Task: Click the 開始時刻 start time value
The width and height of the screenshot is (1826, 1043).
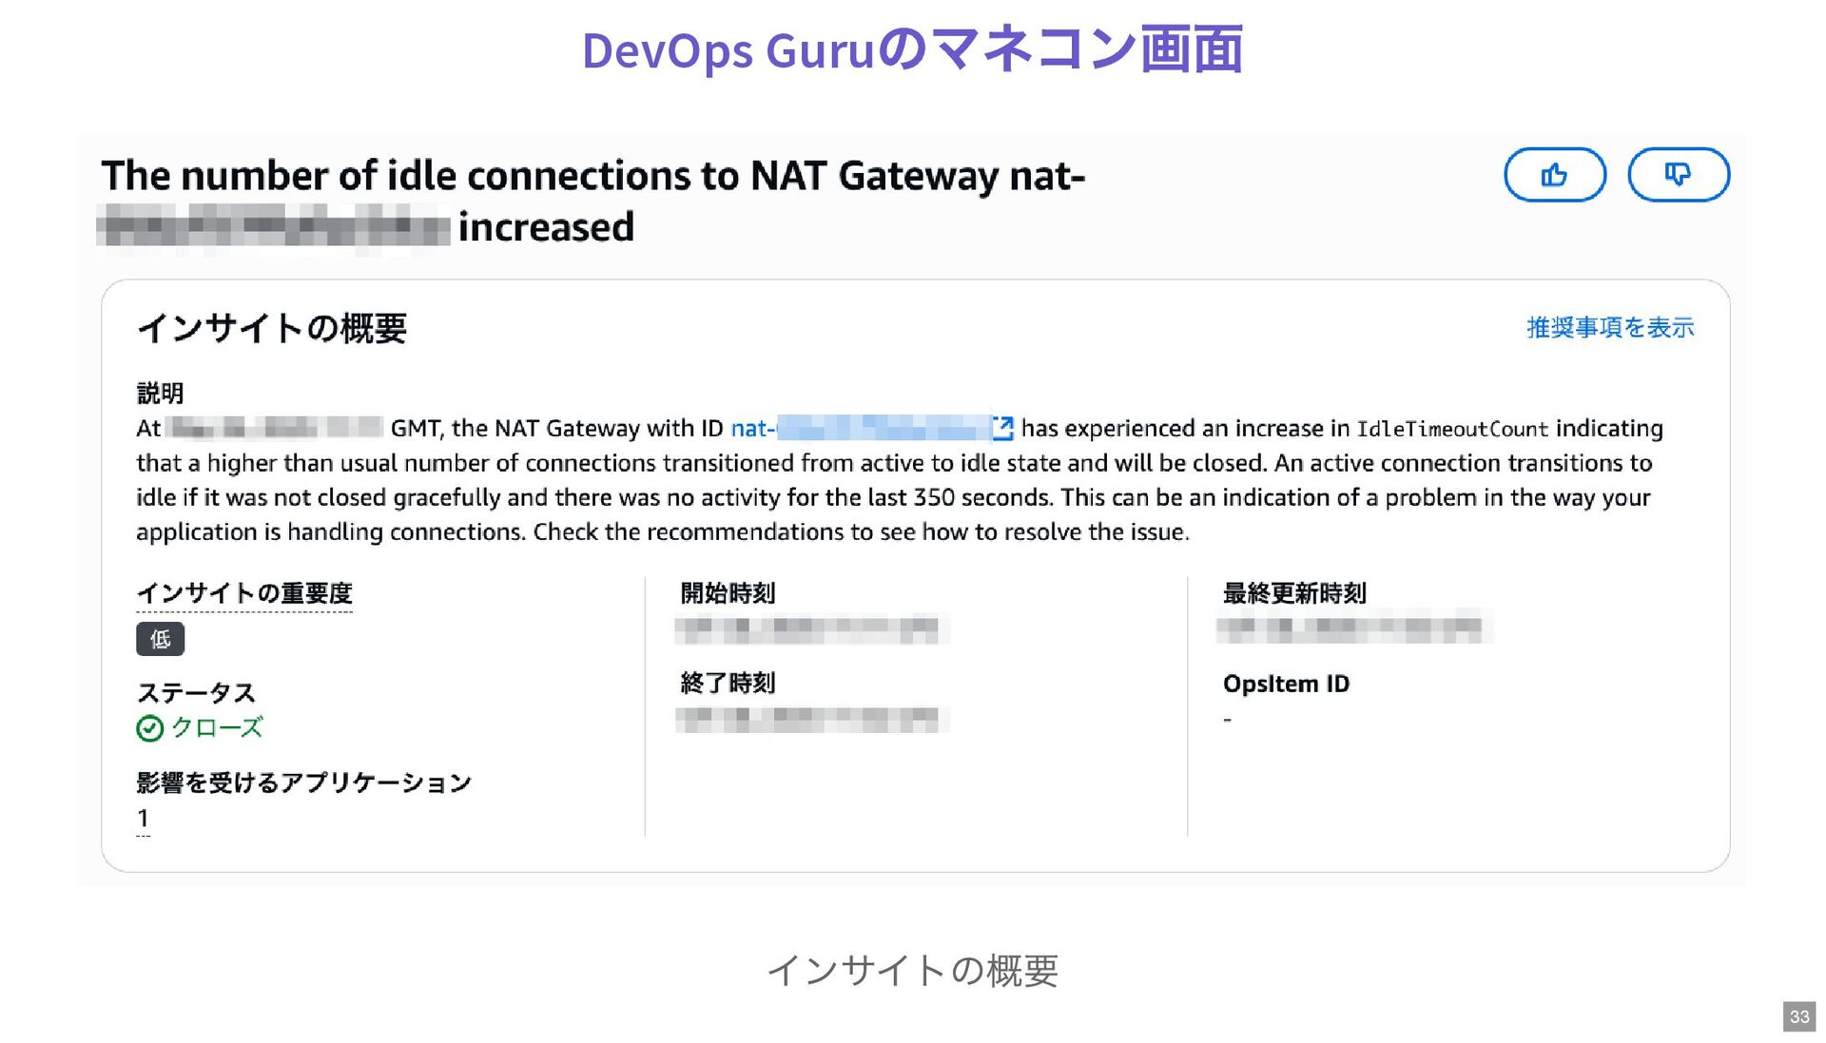Action: [x=806, y=629]
